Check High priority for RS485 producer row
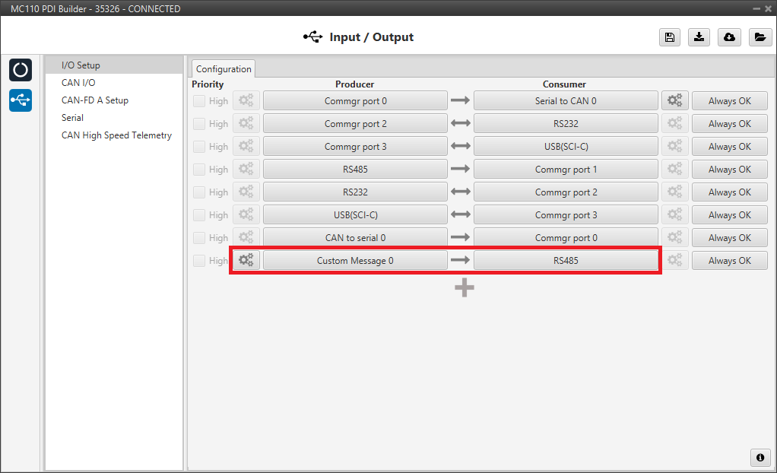The image size is (777, 473). coord(199,170)
